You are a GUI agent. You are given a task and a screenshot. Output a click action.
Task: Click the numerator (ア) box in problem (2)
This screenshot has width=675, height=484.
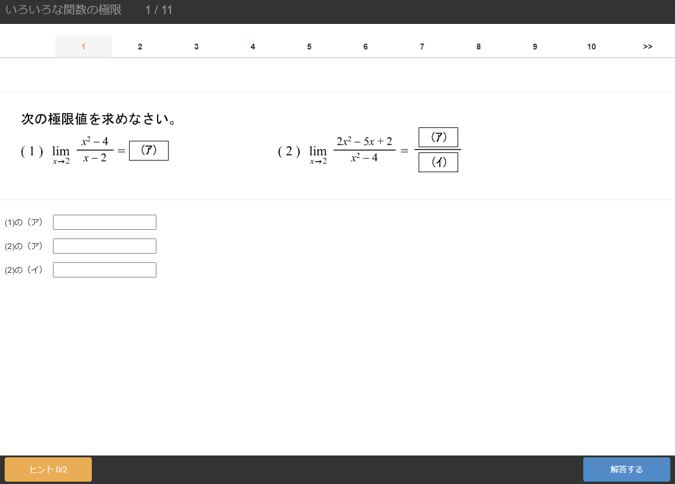coord(438,138)
